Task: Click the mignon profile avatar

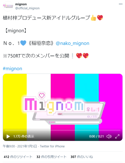Action: 8,6
